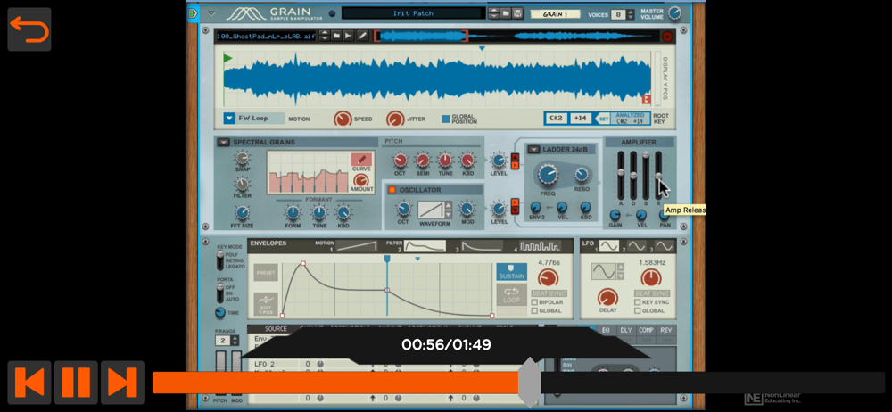Click the envelope PRESET button

click(266, 273)
